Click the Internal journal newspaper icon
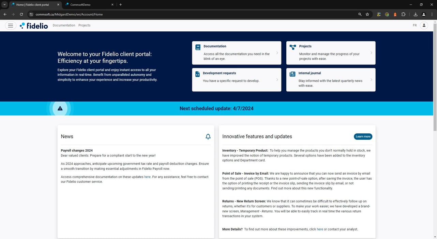The image size is (437, 239). pos(292,74)
